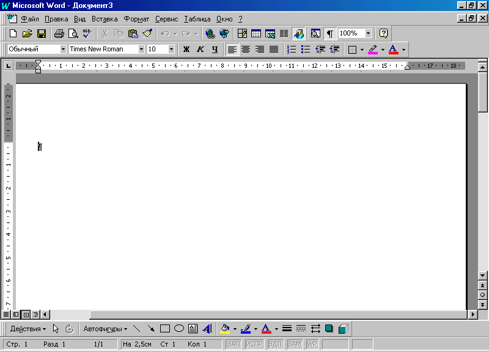Toggle show nonprinting ¶ characters

(330, 34)
